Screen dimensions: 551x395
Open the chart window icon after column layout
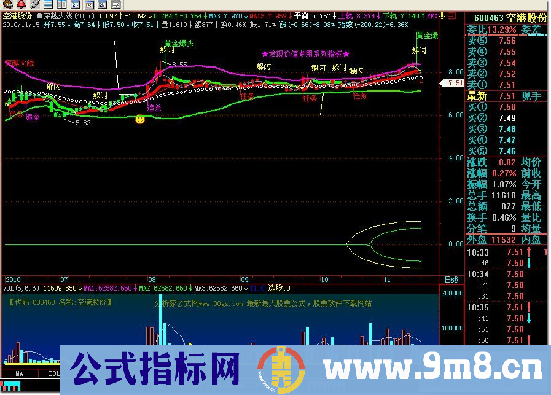(75, 4)
